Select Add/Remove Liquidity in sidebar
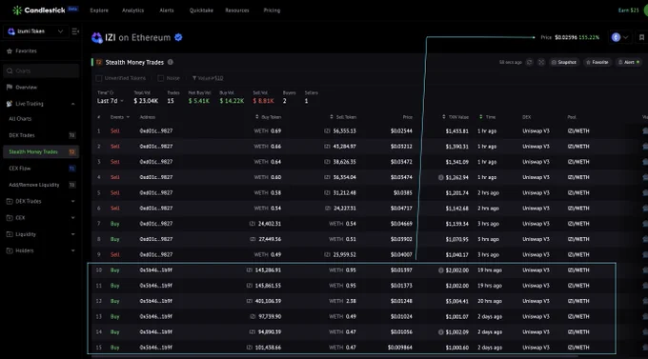 40,185
